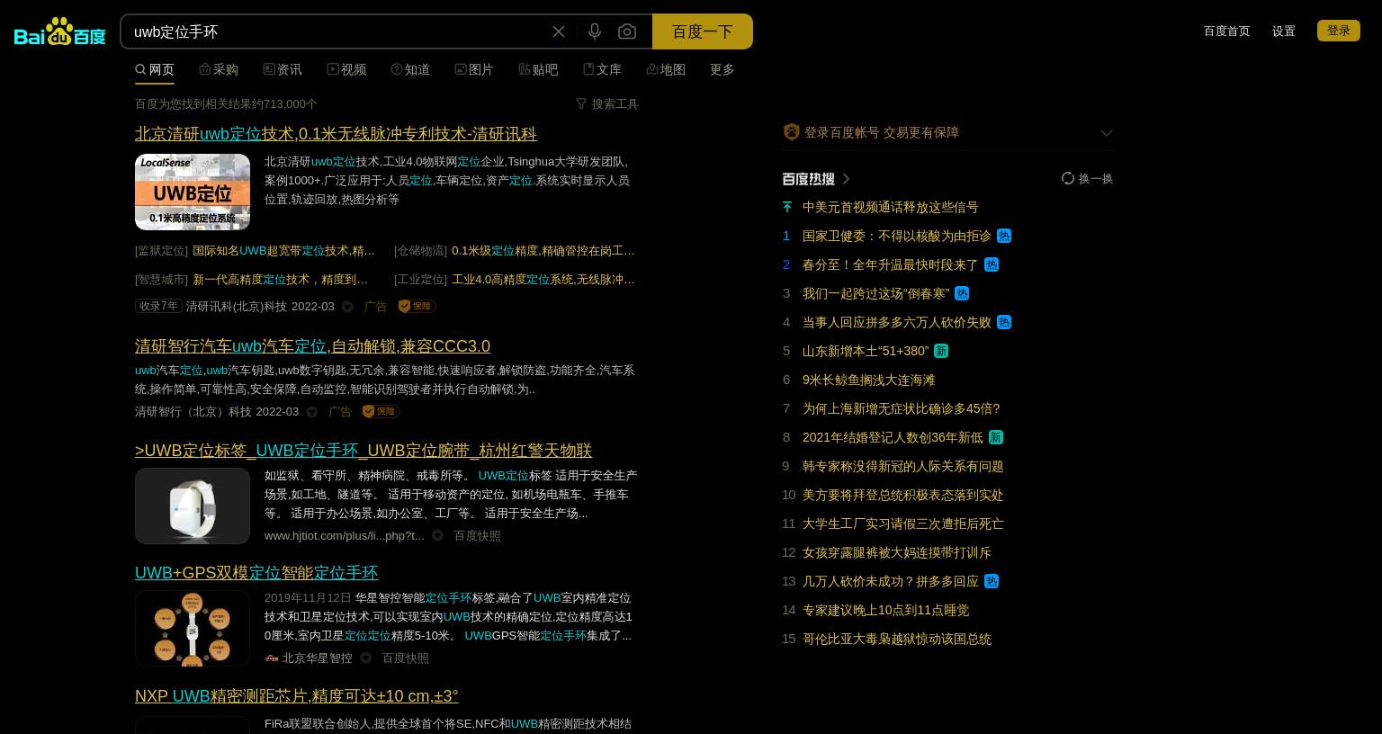The image size is (1382, 734).
Task: Start voice search with microphone icon
Action: (x=595, y=31)
